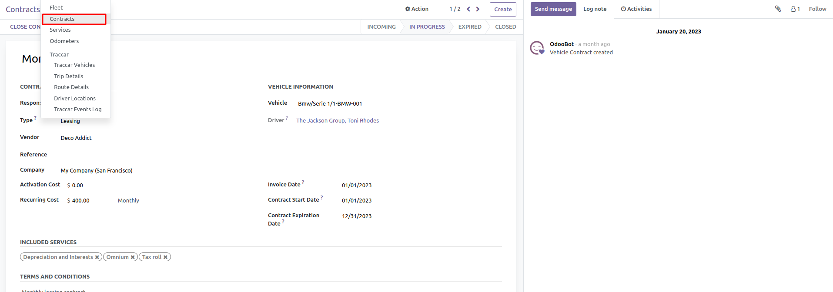Screen dimensions: 833x292
Task: Open Services menu entry
Action: (60, 30)
